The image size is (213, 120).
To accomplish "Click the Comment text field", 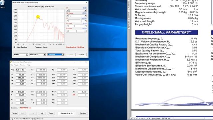I will point(54,108).
